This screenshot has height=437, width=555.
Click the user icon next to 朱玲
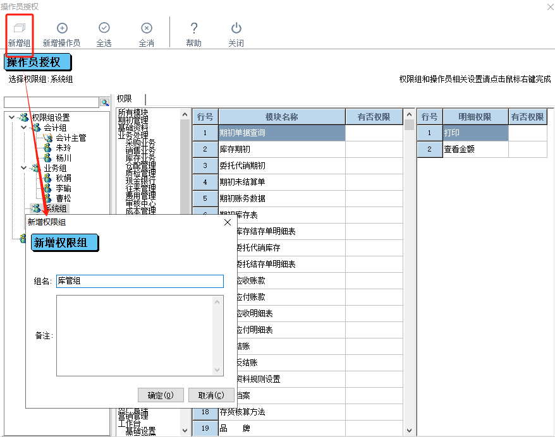[48, 148]
